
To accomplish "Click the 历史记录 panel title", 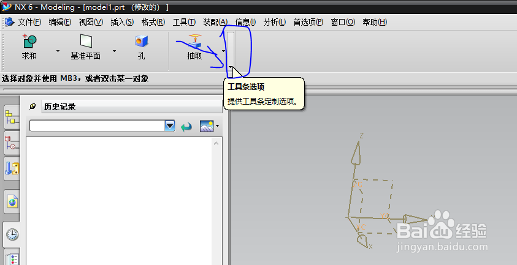I will pyautogui.click(x=59, y=106).
